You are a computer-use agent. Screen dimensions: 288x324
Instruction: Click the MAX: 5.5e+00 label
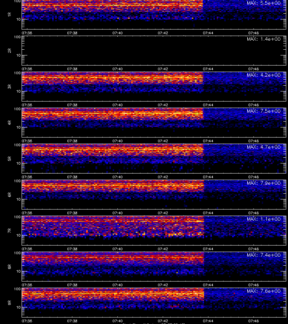click(264, 3)
